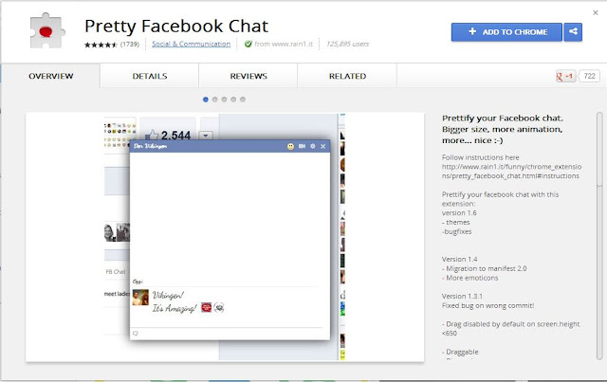The width and height of the screenshot is (607, 382).
Task: Switch to the Overview tab
Action: click(x=50, y=76)
